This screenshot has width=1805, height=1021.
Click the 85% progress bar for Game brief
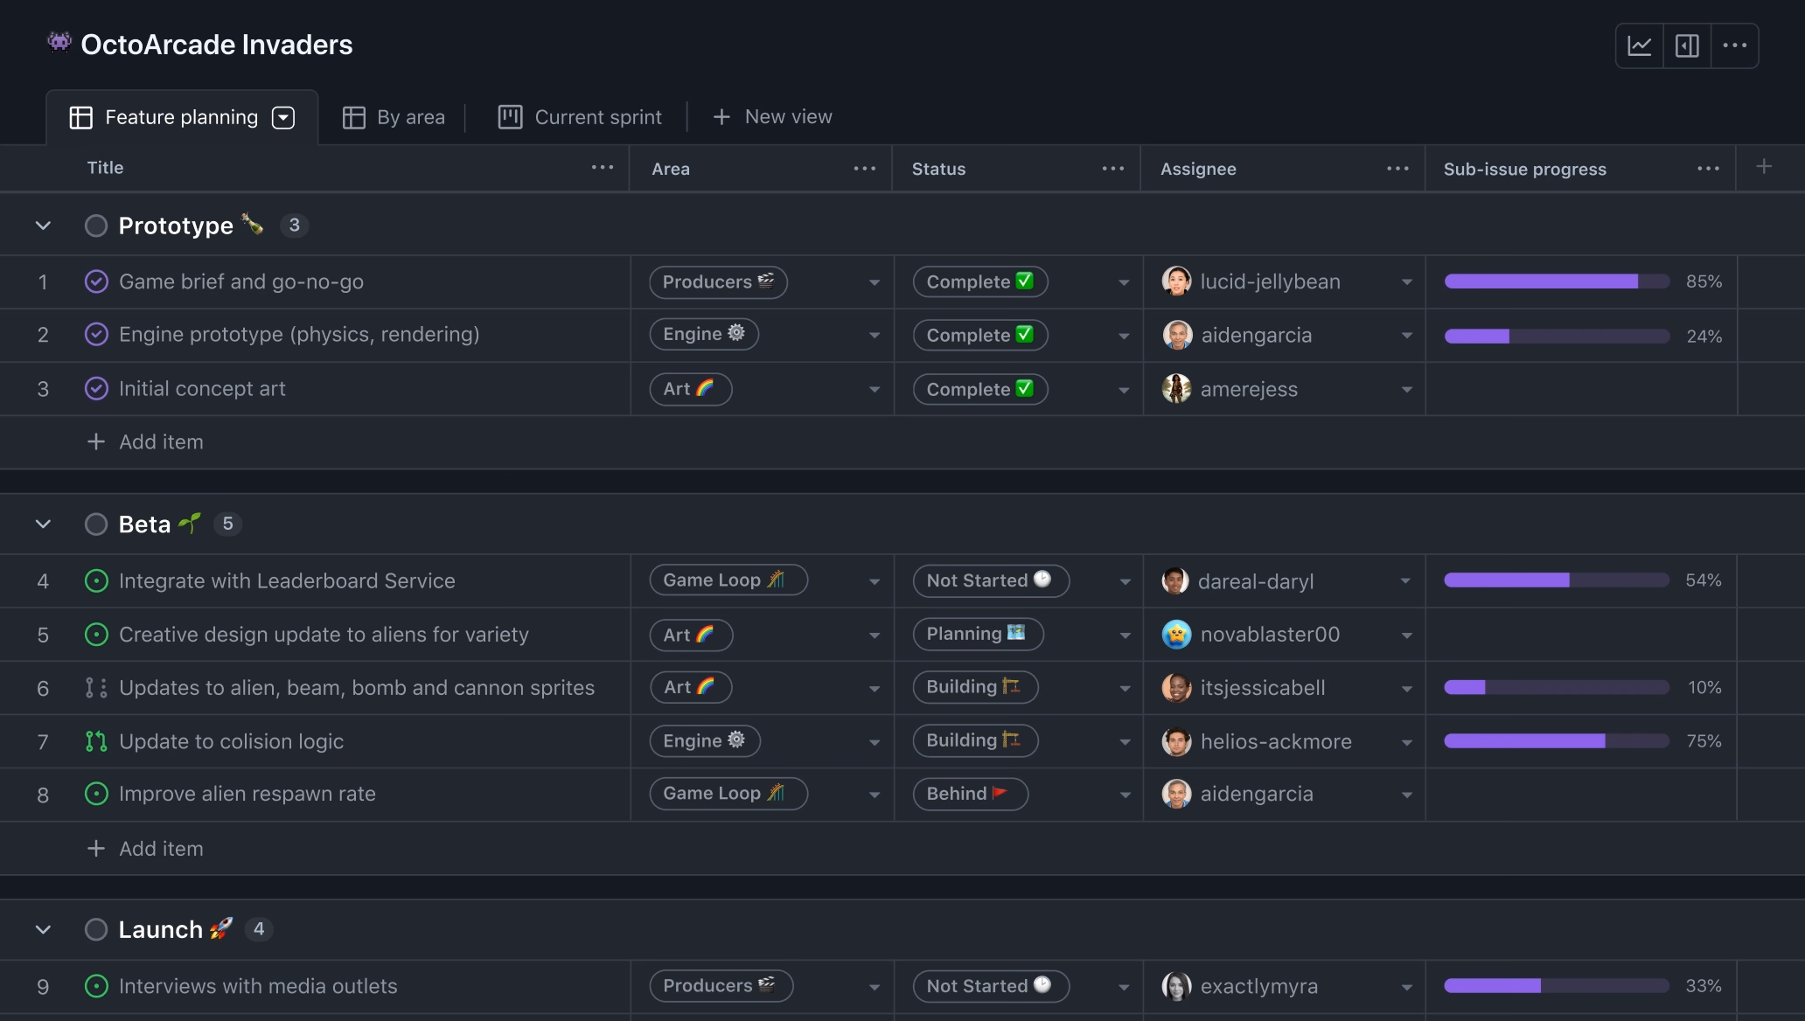point(1557,281)
